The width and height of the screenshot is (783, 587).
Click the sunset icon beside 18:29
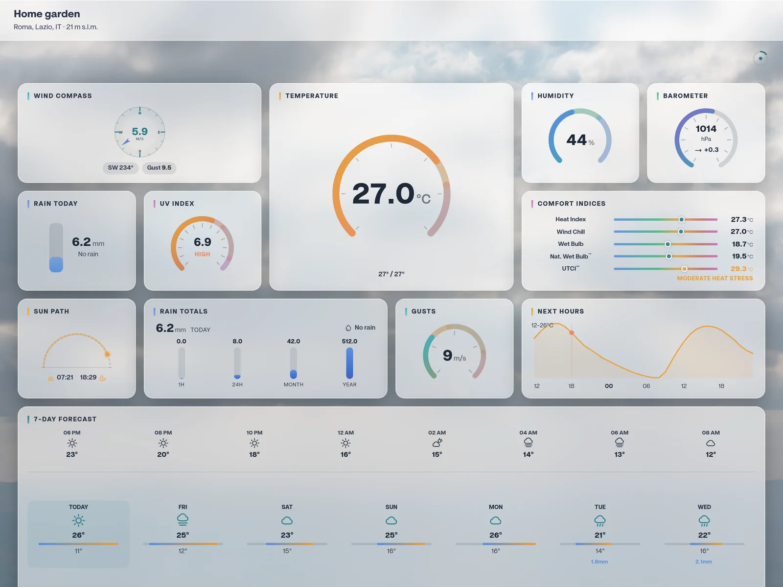click(x=103, y=378)
